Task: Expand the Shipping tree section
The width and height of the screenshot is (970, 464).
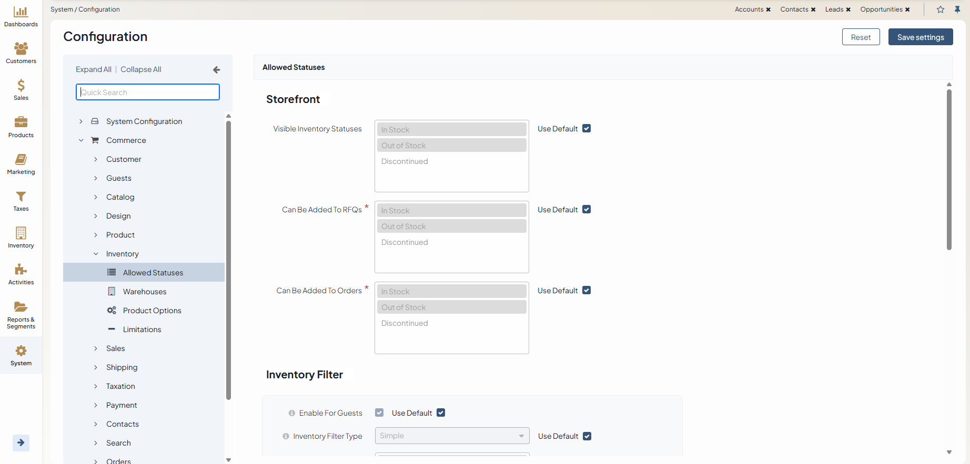Action: click(x=96, y=367)
